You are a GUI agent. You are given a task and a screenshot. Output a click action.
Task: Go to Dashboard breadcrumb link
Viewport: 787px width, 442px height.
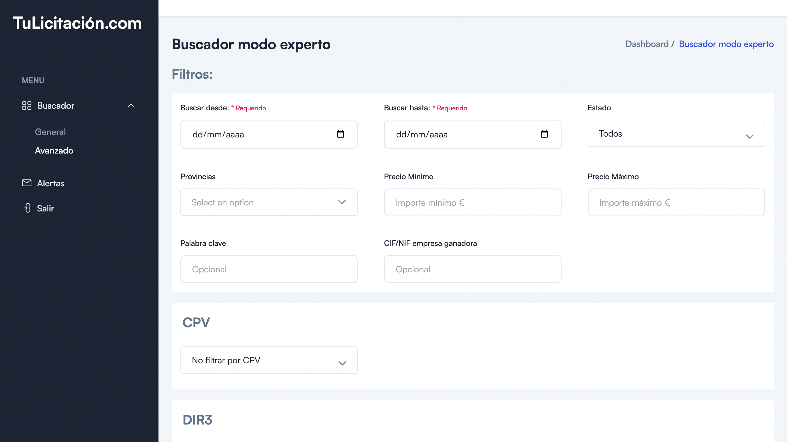(647, 44)
